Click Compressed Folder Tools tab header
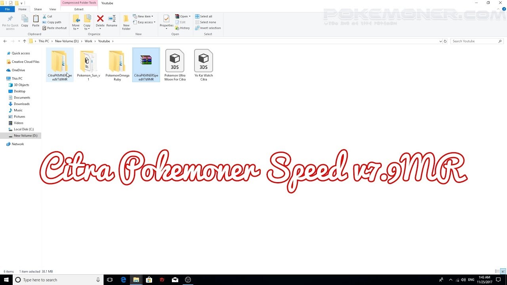 point(79,3)
